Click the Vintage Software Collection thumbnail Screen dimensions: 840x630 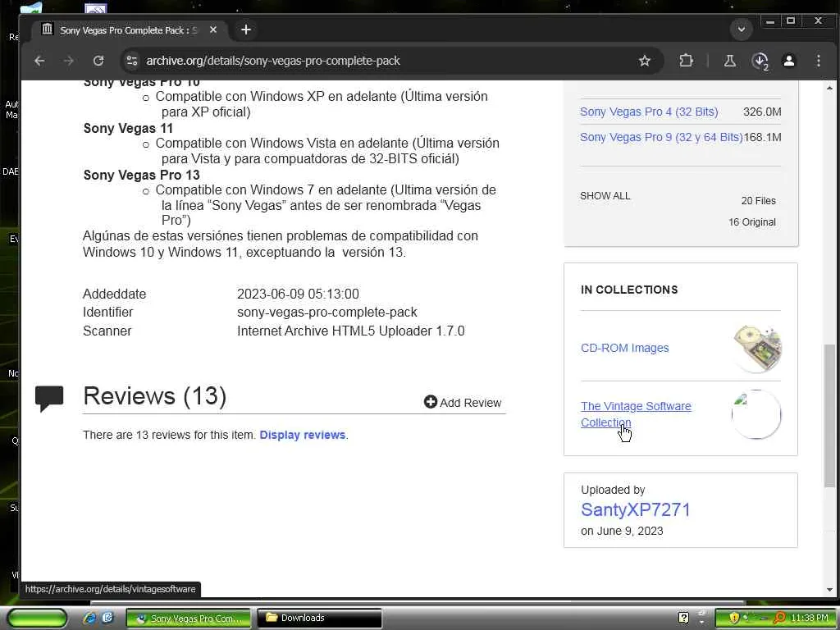(756, 414)
